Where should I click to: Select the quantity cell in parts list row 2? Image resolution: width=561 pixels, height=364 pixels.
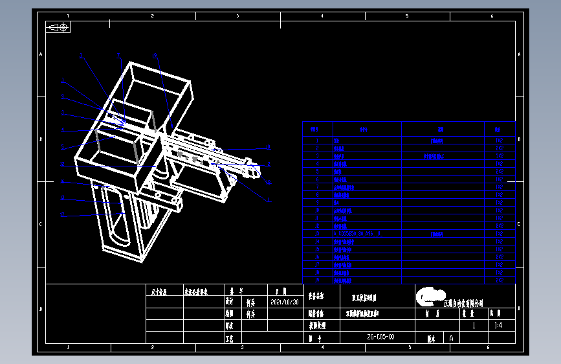click(500, 148)
